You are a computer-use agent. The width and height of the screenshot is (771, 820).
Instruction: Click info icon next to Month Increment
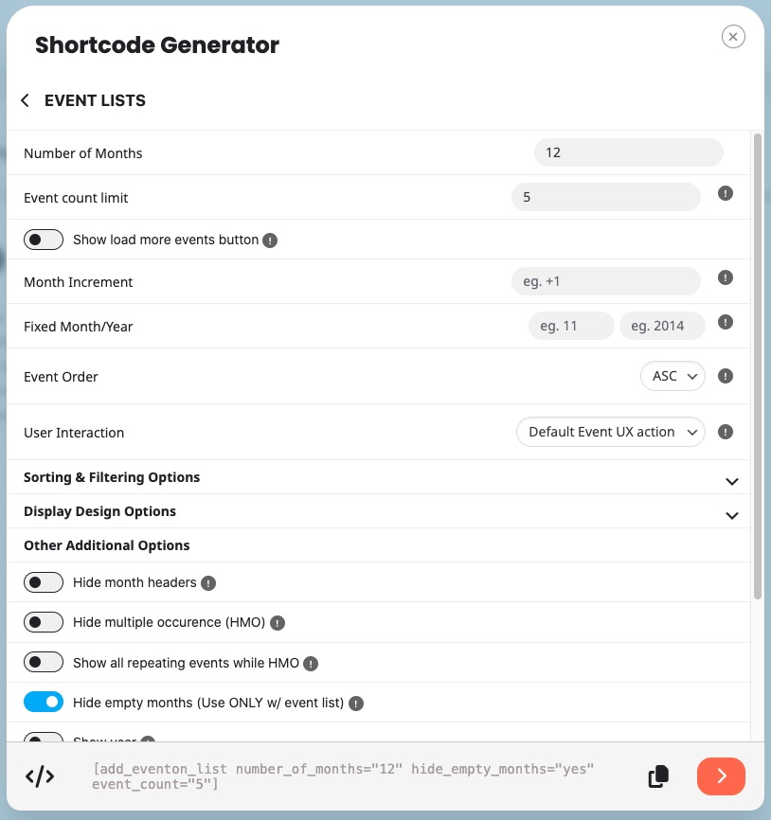pos(726,277)
